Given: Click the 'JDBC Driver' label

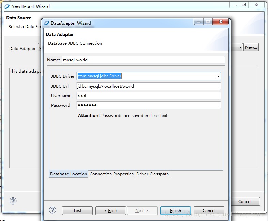Looking at the screenshot, I should [x=63, y=76].
